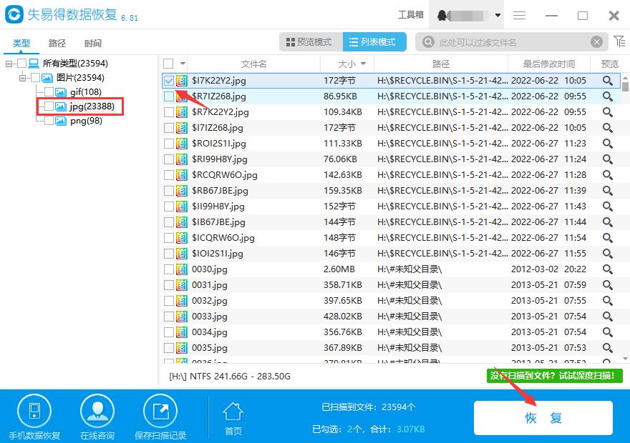Image resolution: width=630 pixels, height=443 pixels.
Task: Preview file 0030.jpg with magnifier
Action: tap(608, 269)
